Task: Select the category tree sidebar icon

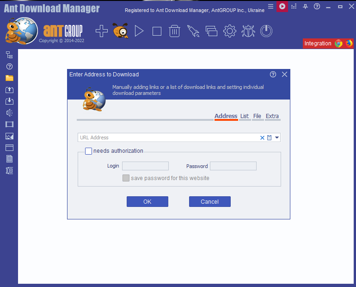Action: click(x=9, y=55)
